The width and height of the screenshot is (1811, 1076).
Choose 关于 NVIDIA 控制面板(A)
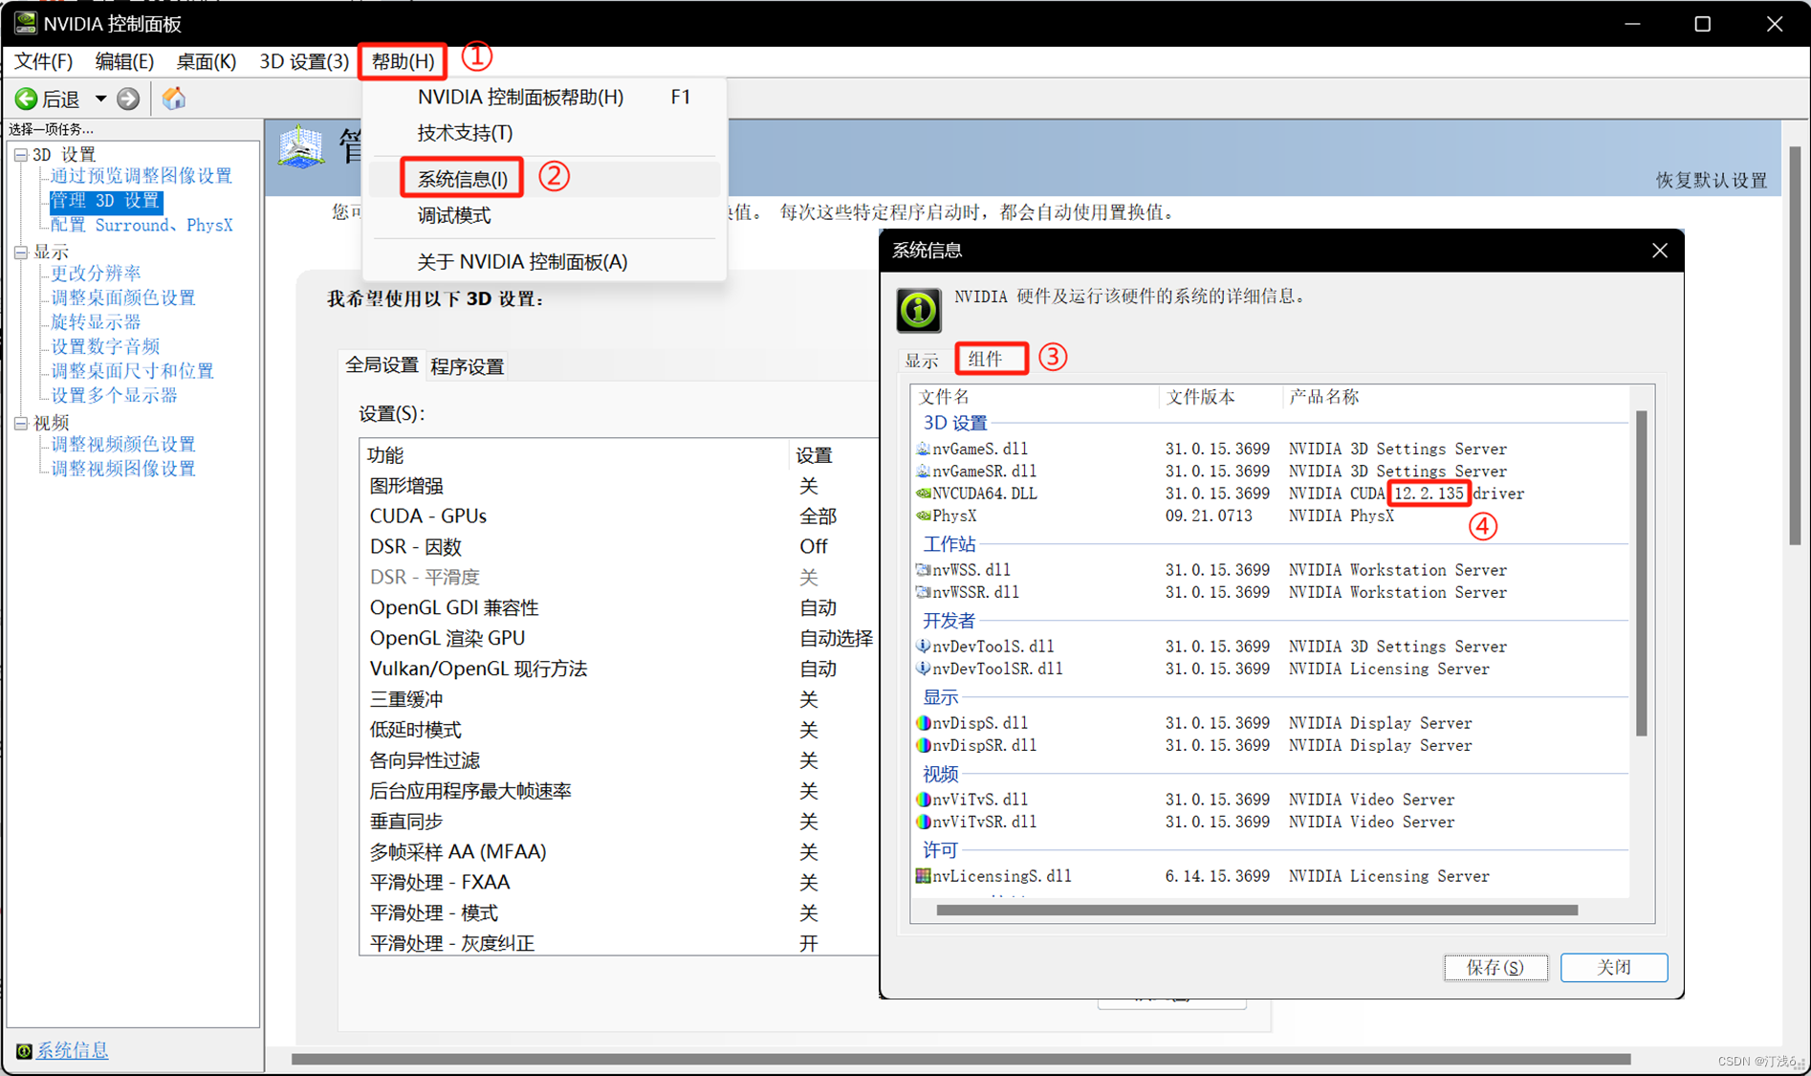[x=544, y=262]
